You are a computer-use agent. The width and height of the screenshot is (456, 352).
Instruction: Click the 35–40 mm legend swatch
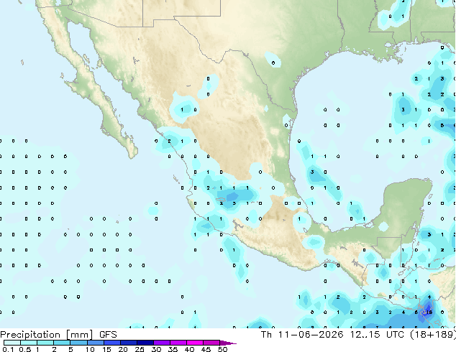pyautogui.click(x=178, y=343)
